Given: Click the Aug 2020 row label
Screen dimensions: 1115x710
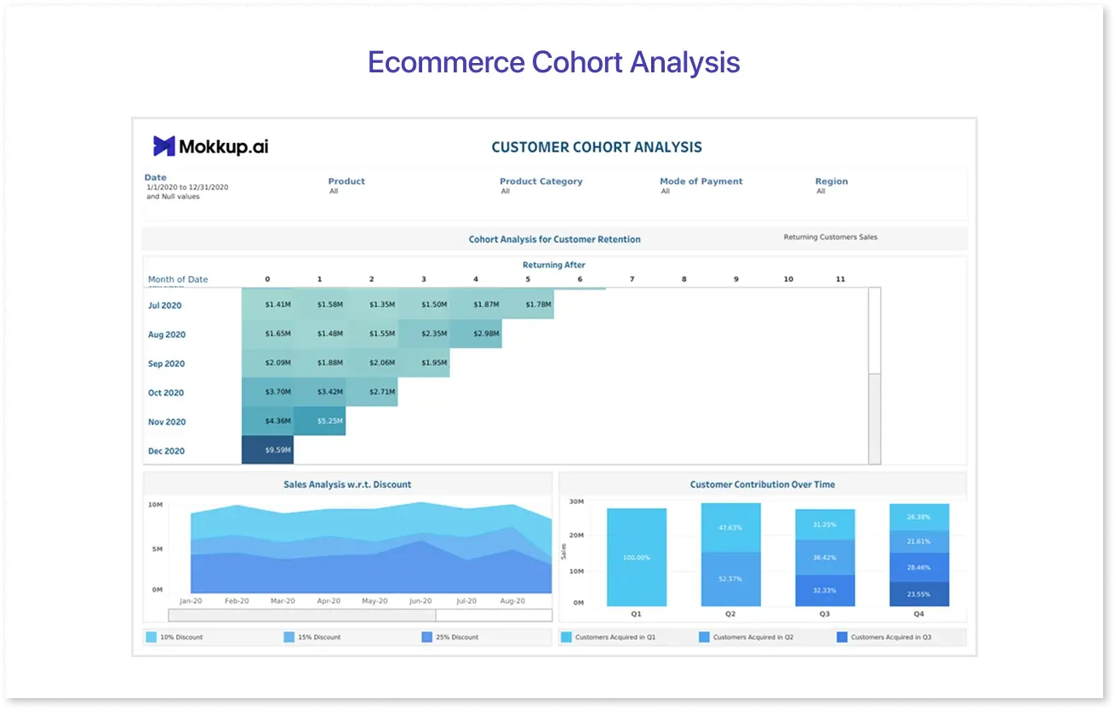Looking at the screenshot, I should coord(166,335).
